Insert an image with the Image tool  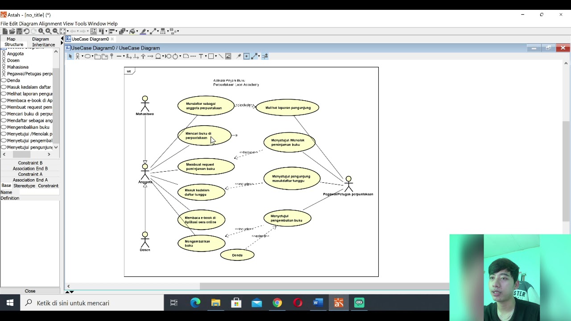click(228, 56)
